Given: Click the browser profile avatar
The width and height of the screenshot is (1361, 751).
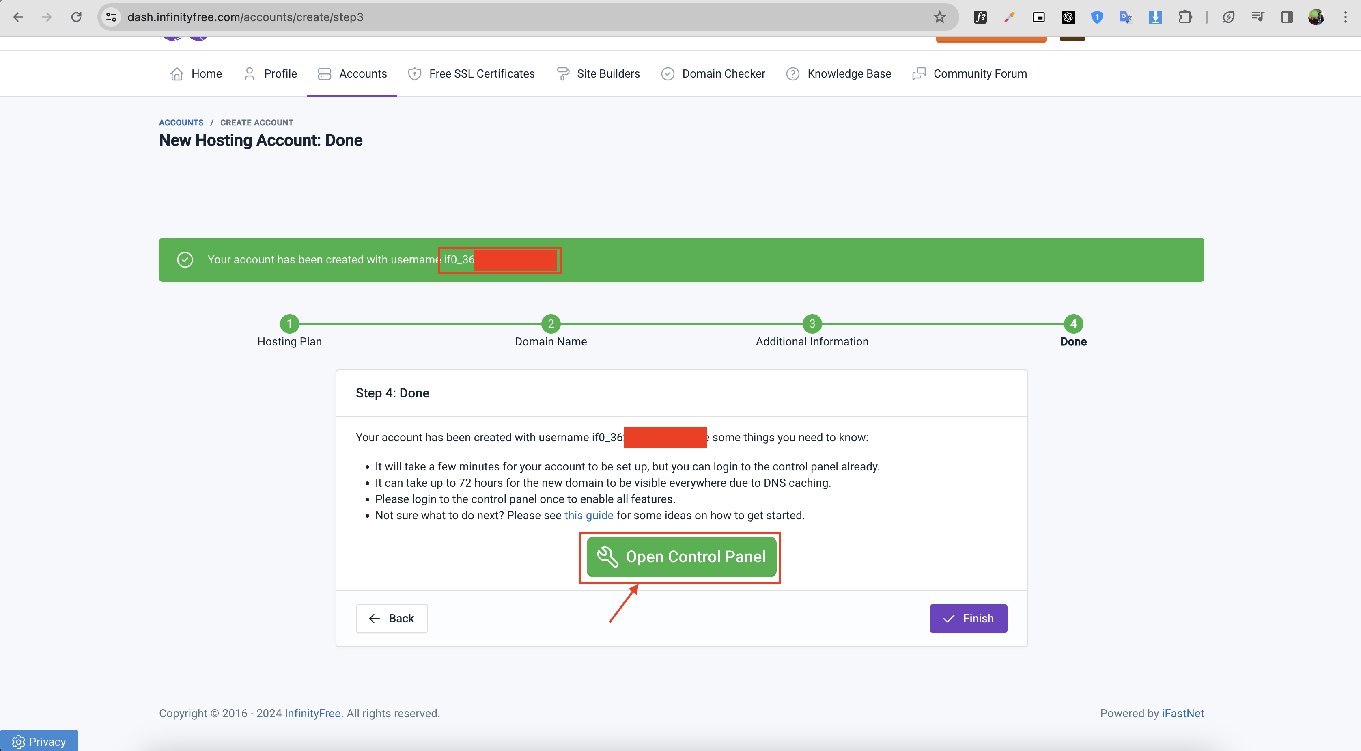Looking at the screenshot, I should point(1316,17).
